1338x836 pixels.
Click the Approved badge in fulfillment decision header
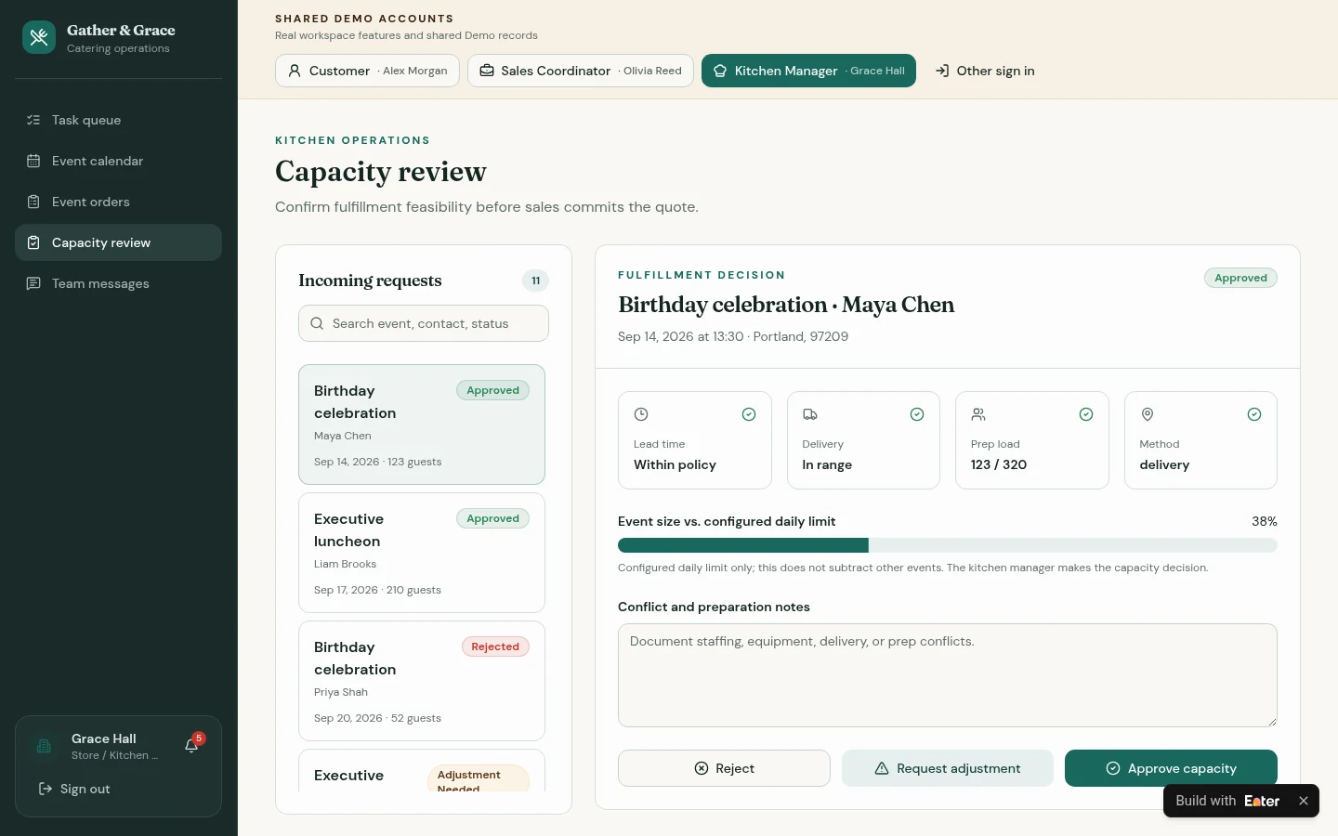point(1240,278)
